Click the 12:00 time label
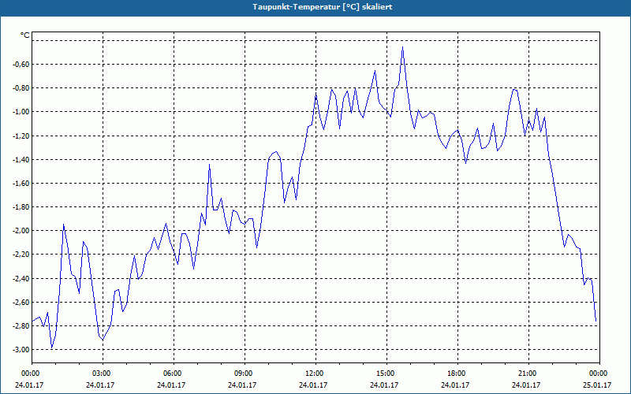 click(315, 374)
